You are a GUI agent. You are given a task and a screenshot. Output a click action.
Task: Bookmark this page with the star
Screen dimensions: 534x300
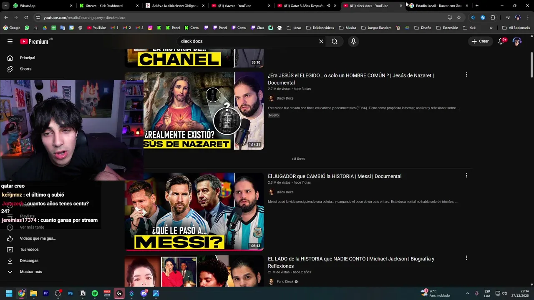[459, 17]
